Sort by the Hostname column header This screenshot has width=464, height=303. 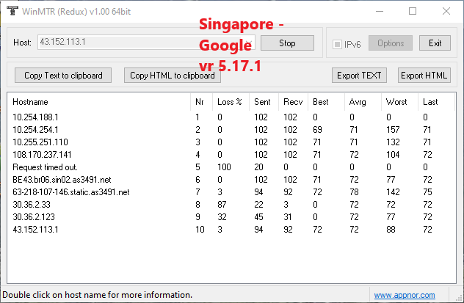99,102
